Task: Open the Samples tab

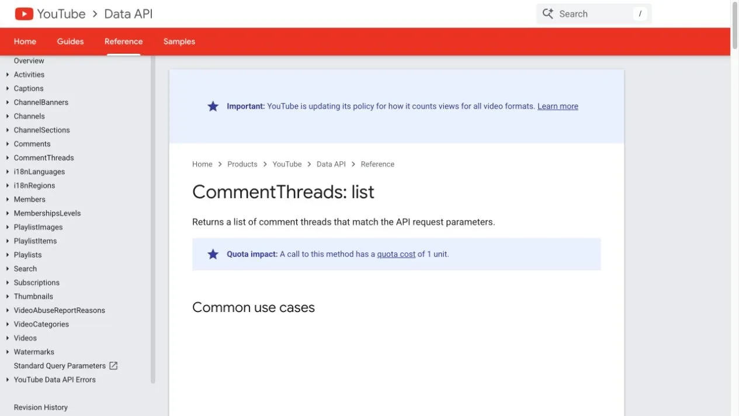Action: click(179, 41)
